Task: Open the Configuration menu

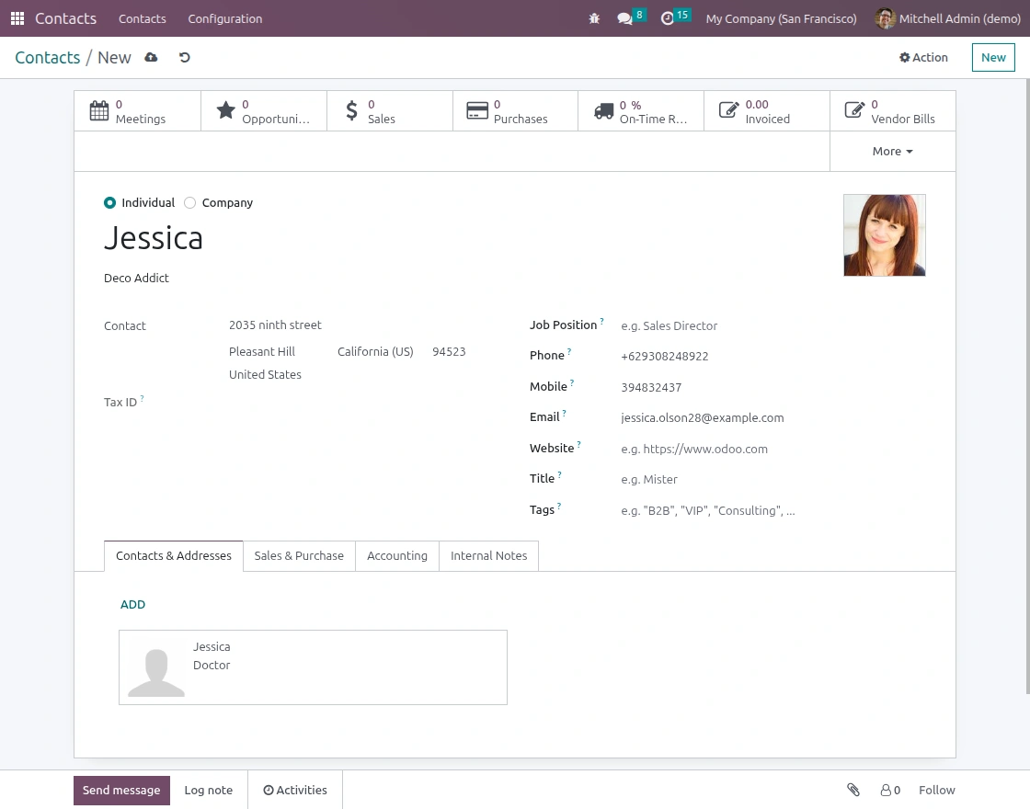Action: pyautogui.click(x=224, y=18)
